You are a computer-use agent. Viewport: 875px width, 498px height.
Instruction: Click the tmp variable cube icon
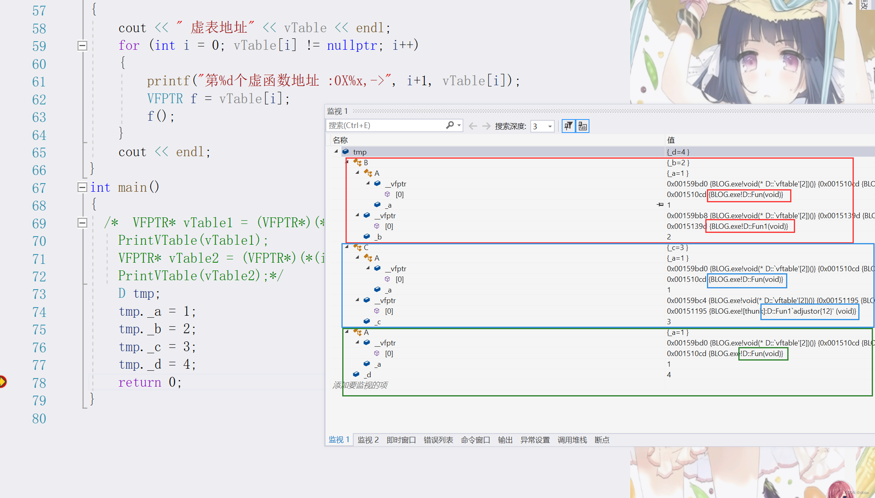(346, 152)
